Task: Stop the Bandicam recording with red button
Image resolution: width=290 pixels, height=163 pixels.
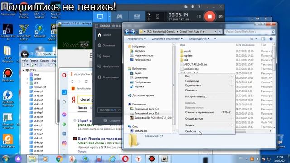Action: [x=209, y=16]
